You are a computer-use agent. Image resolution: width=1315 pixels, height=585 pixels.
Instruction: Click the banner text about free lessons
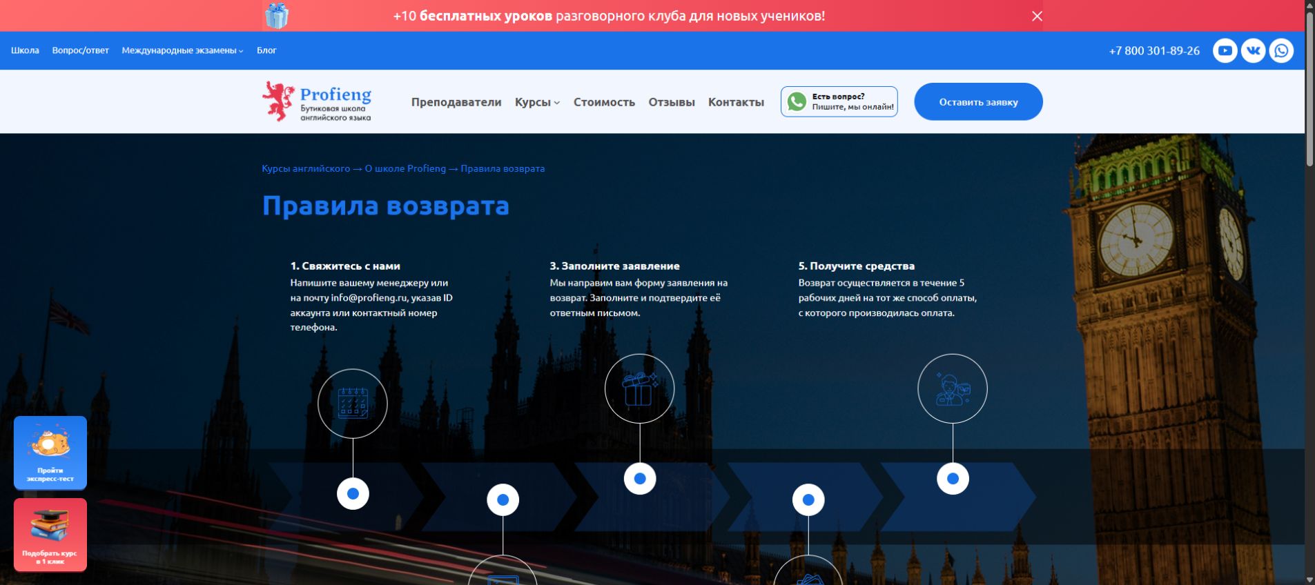tap(609, 16)
